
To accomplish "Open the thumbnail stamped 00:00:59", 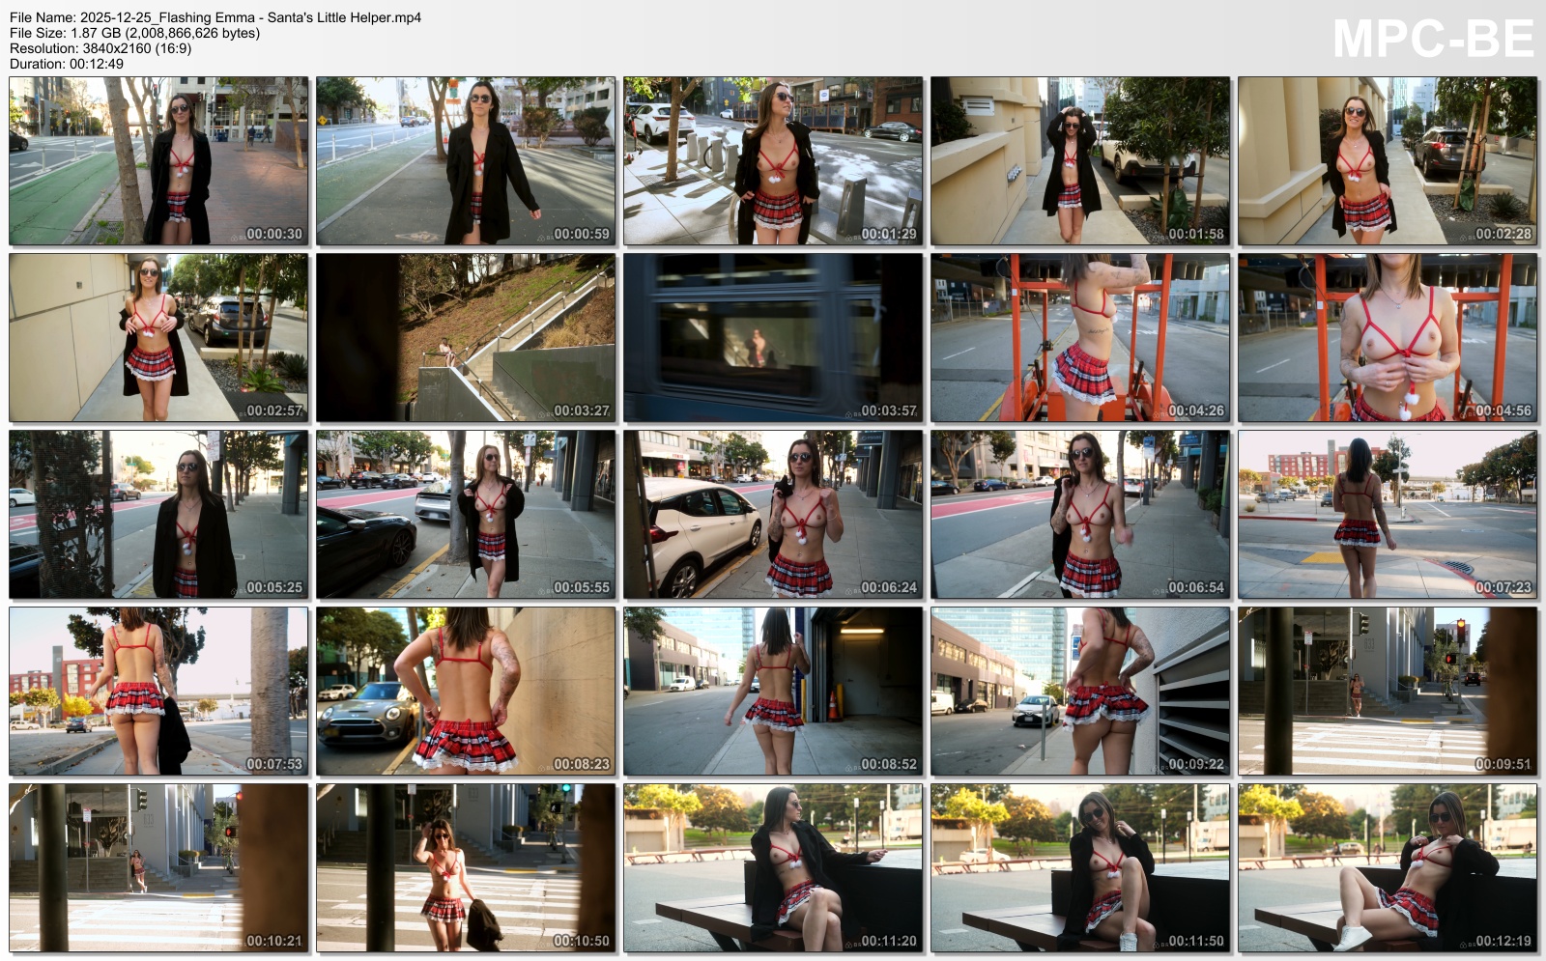I will click(466, 161).
